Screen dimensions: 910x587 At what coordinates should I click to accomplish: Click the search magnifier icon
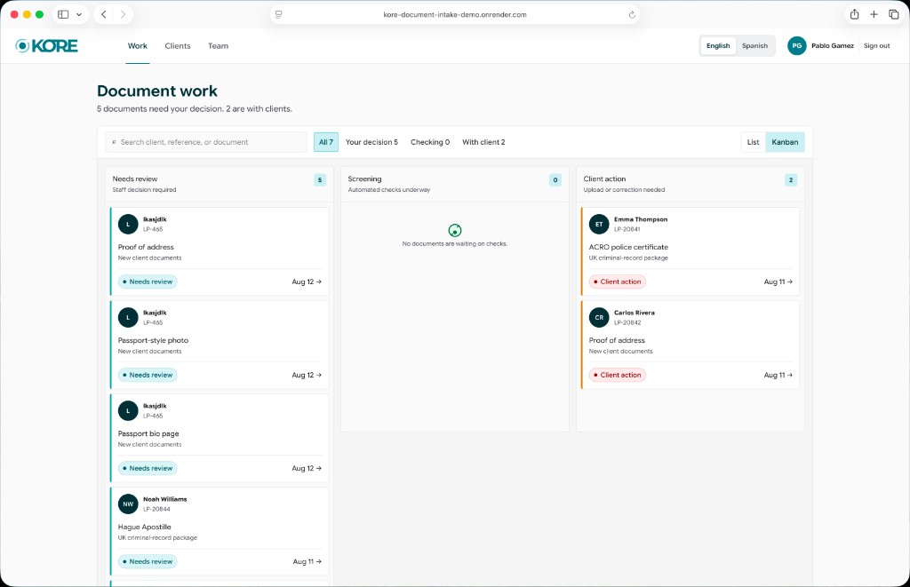click(x=114, y=142)
